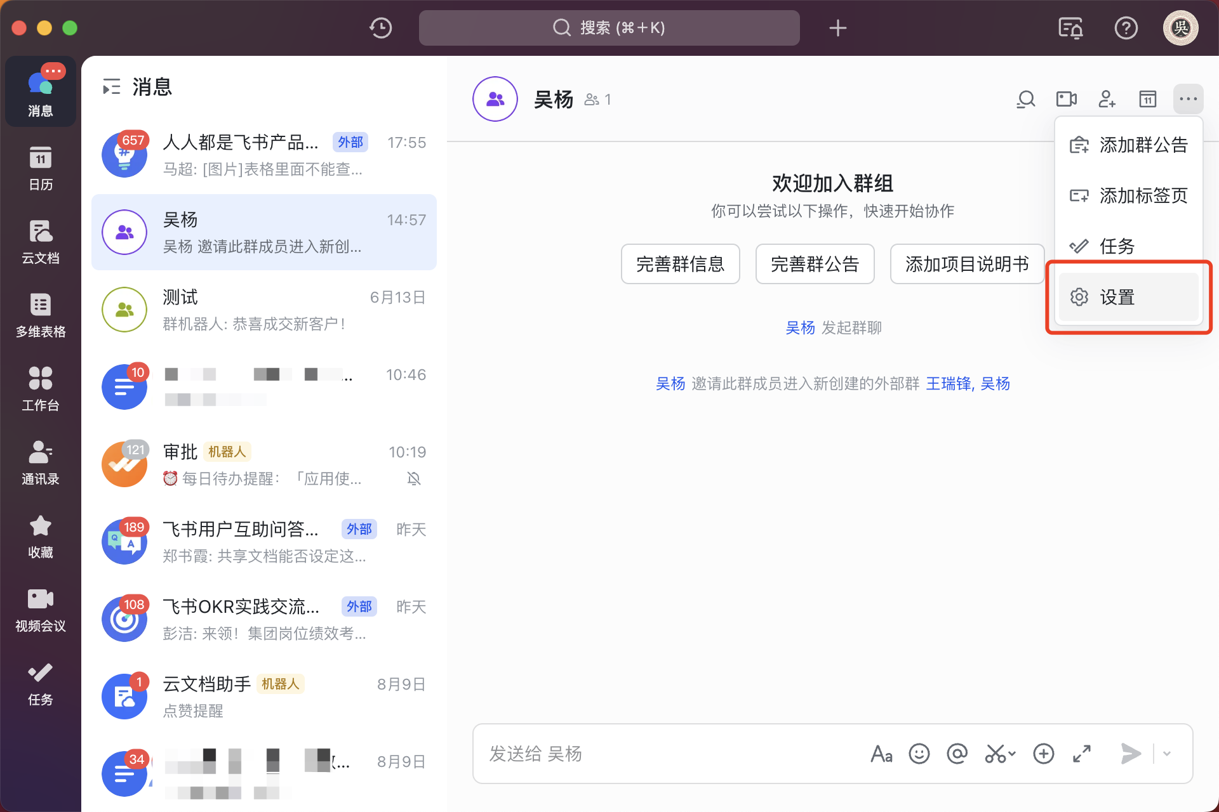Open 云文档 cloud docs in sidebar
The height and width of the screenshot is (812, 1219).
tap(41, 241)
